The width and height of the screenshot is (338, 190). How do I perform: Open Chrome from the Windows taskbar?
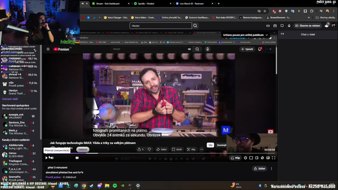coord(84,186)
